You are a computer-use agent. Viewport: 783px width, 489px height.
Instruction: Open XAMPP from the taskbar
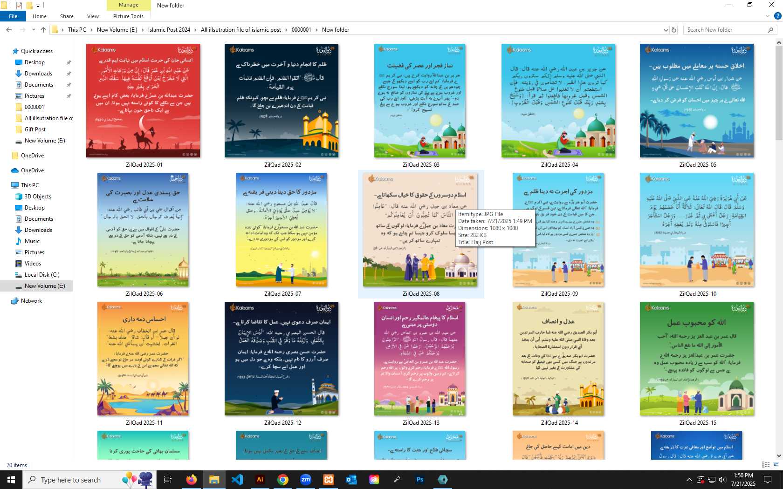(x=329, y=480)
